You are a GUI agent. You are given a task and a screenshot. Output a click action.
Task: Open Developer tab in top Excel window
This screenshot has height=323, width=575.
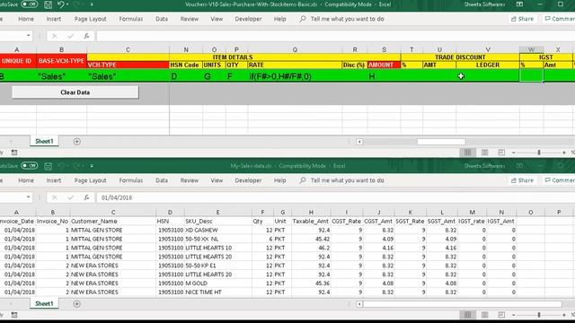[248, 19]
